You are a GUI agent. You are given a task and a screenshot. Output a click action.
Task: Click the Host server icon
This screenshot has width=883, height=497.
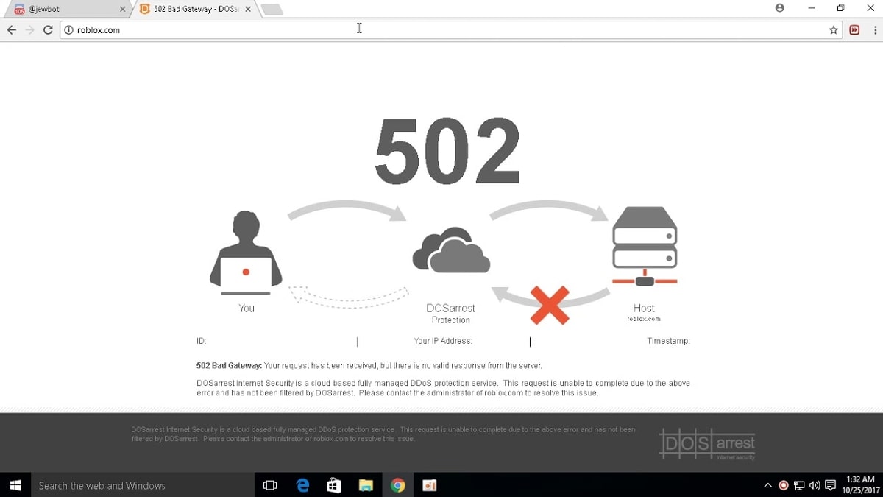pos(645,247)
